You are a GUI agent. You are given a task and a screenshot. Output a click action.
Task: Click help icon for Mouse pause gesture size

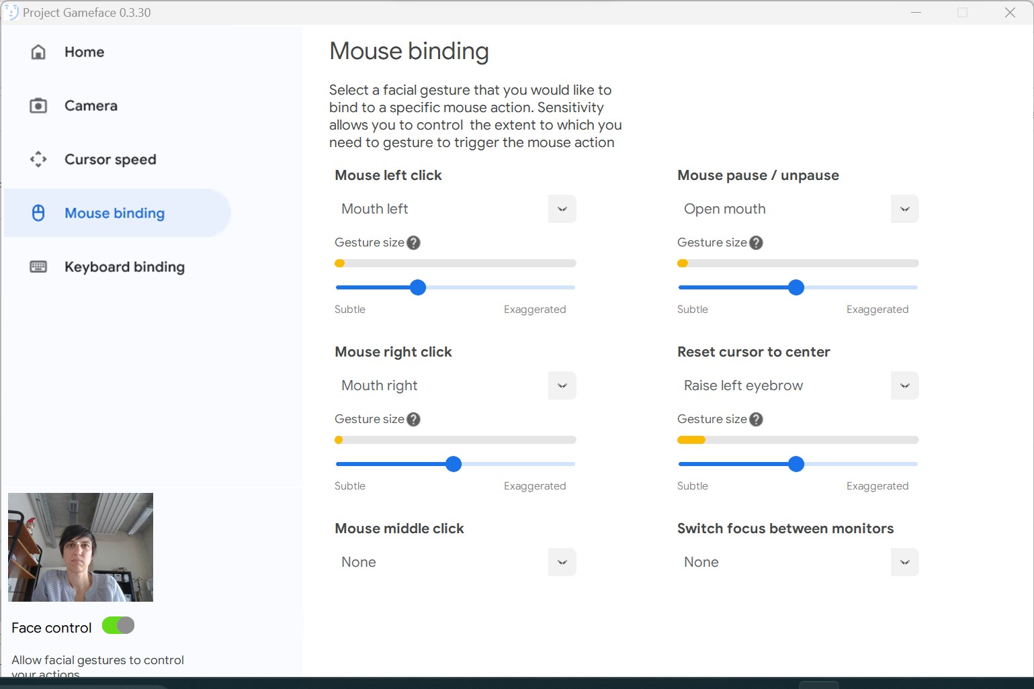[x=757, y=243]
